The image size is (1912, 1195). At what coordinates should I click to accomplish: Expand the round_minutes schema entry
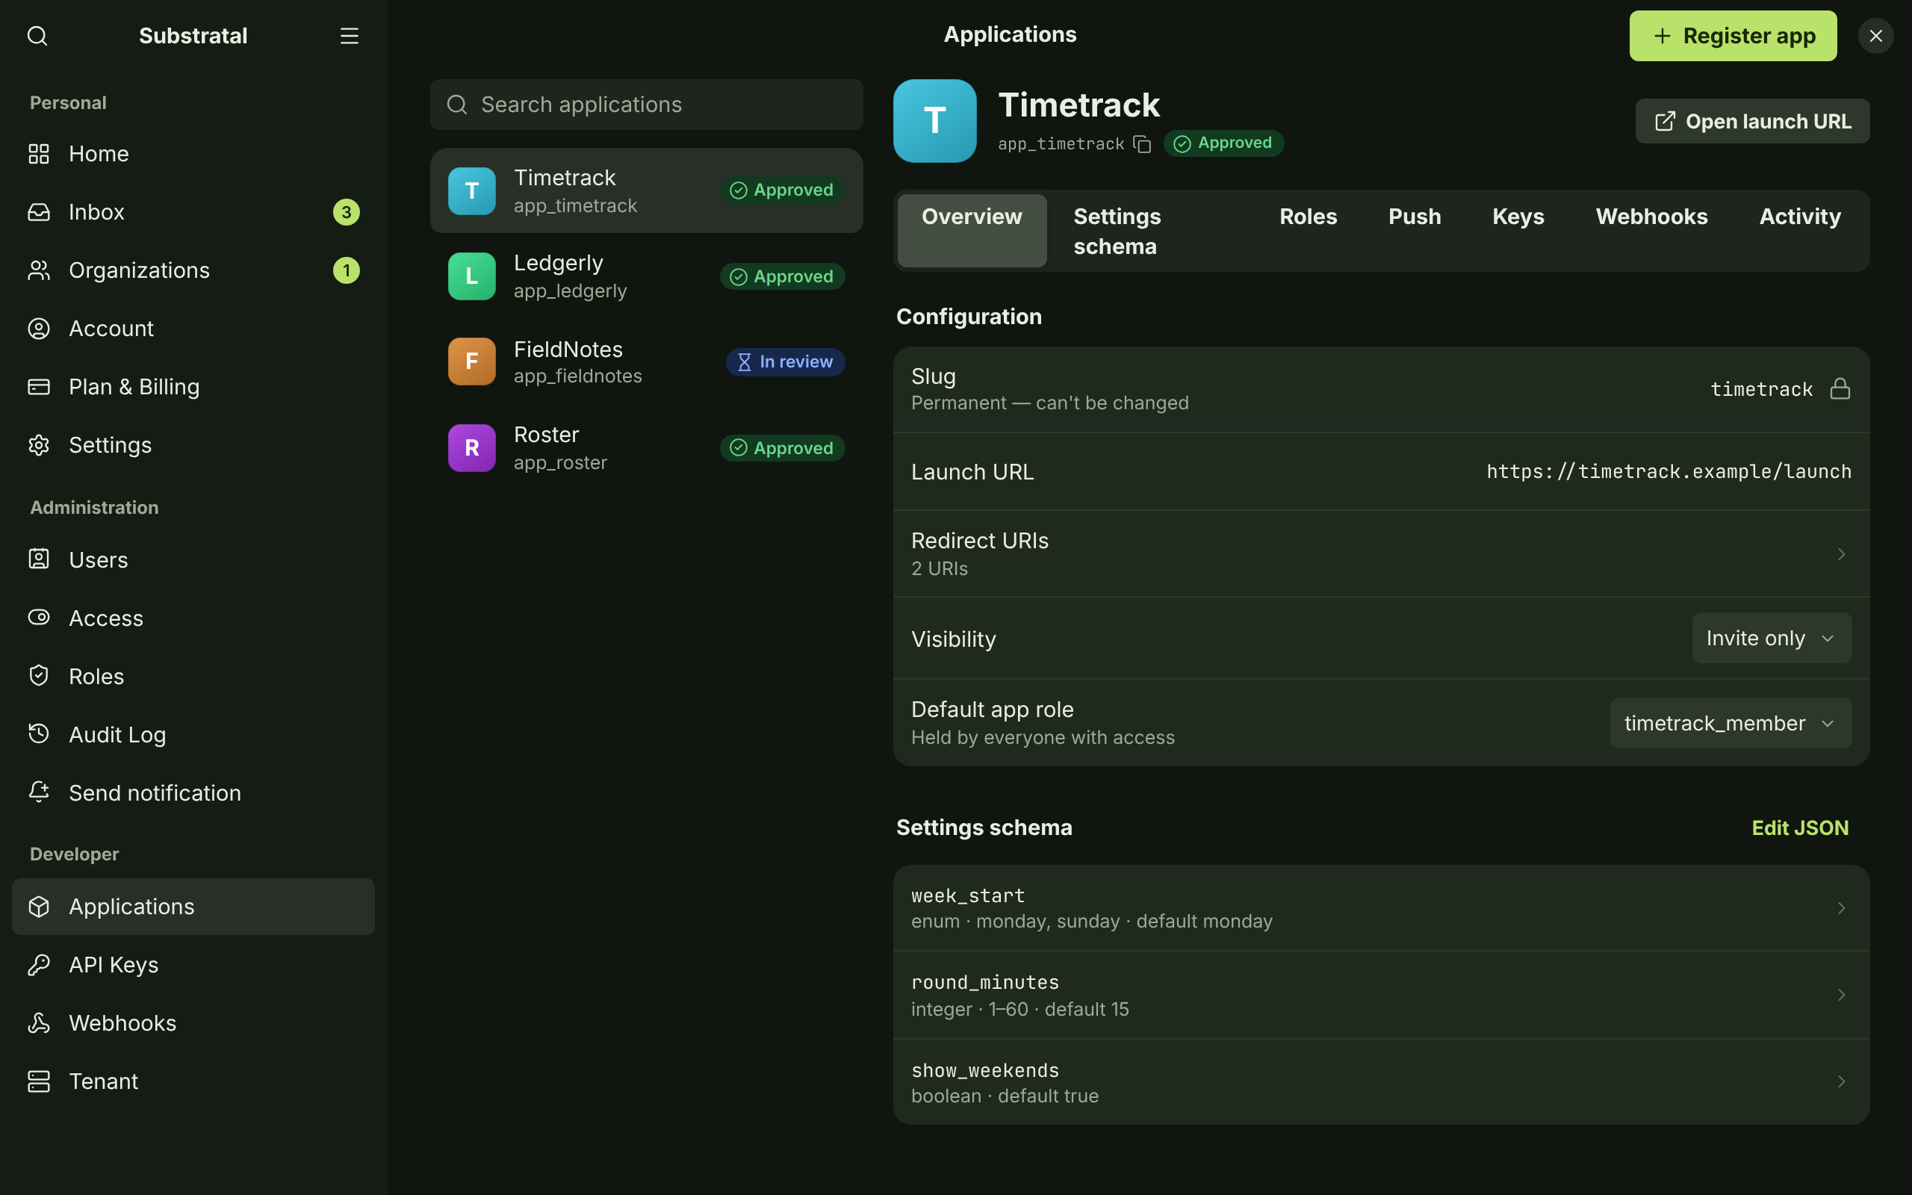tap(1381, 995)
